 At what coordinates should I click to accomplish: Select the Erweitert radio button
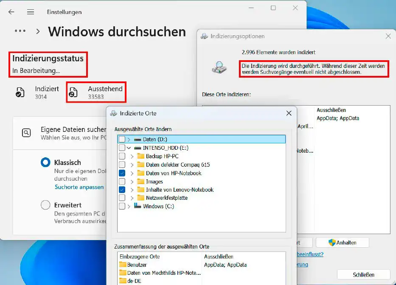click(45, 204)
